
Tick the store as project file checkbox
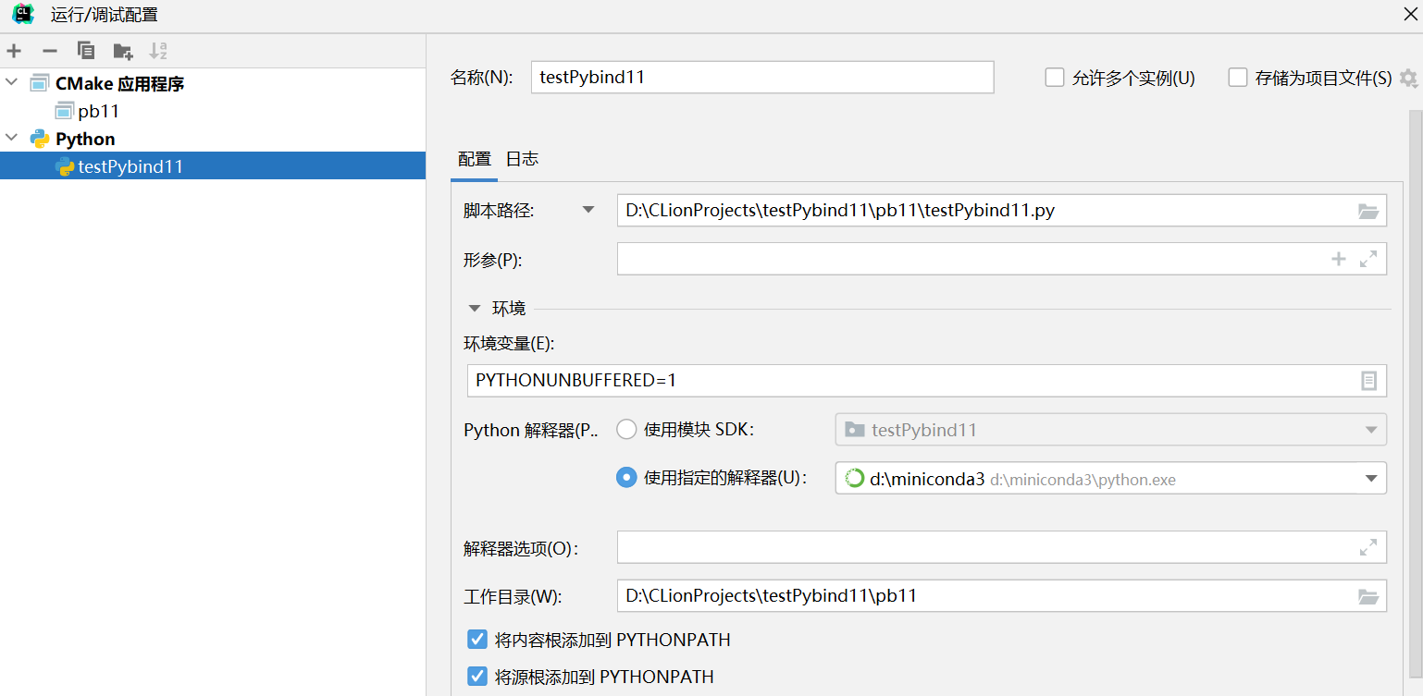(1238, 78)
